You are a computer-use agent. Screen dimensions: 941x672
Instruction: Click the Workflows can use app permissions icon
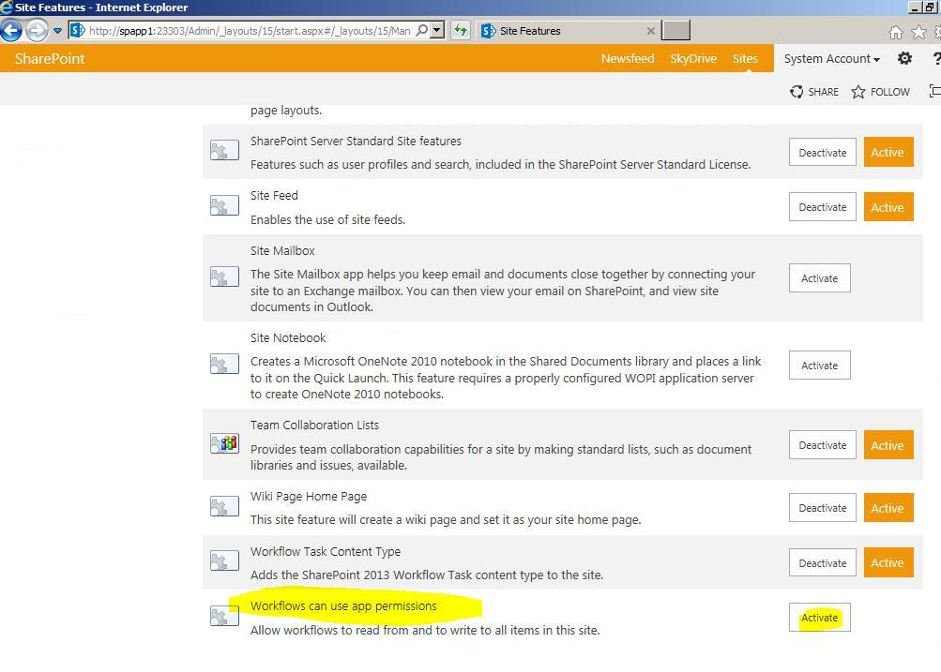224,616
